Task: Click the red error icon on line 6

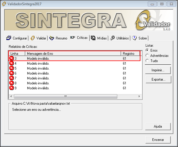Action: [11, 73]
